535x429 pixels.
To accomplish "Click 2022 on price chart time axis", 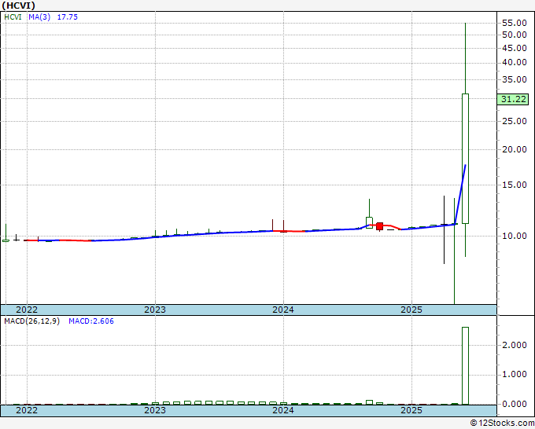I will (x=27, y=310).
